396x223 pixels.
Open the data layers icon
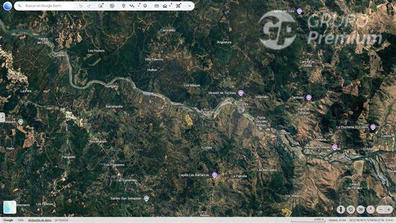(145, 6)
